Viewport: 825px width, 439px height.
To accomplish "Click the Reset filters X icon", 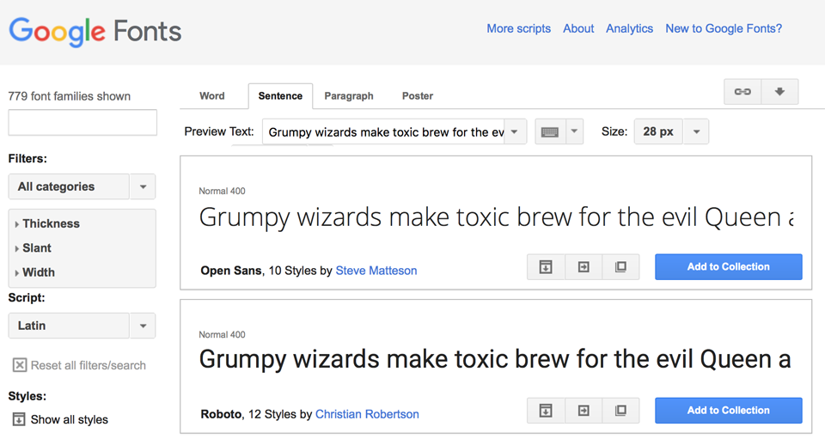I will pos(20,365).
